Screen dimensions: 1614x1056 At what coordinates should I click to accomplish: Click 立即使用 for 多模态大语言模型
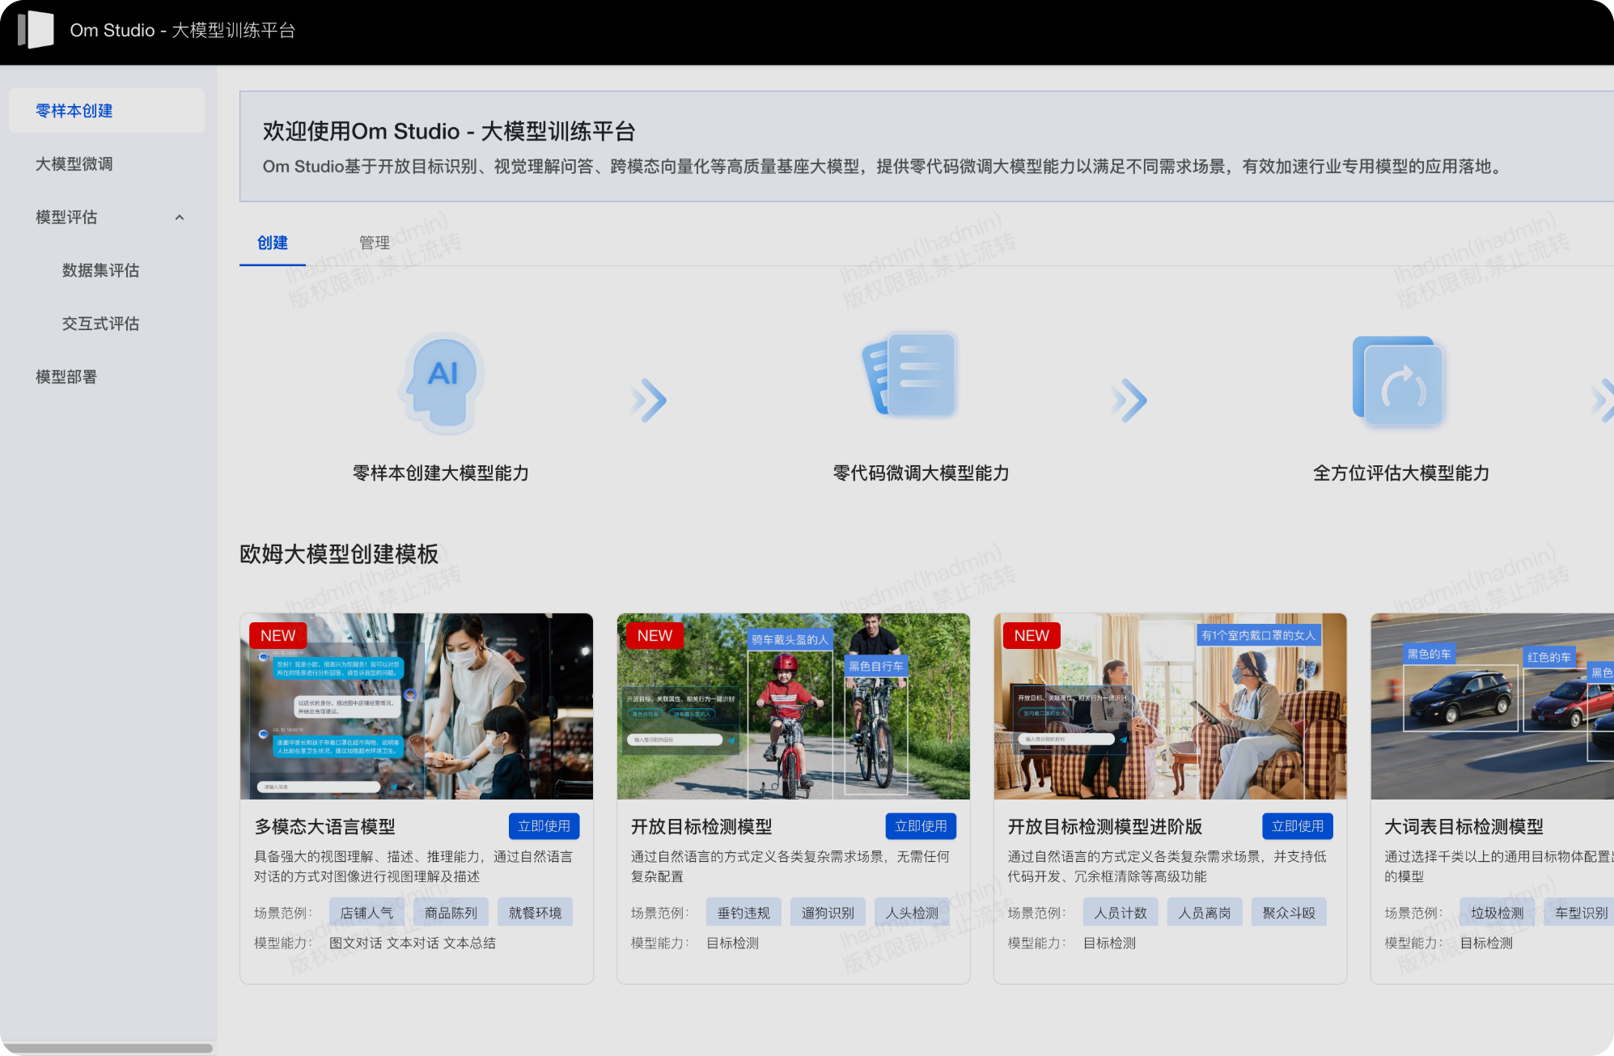pos(544,826)
